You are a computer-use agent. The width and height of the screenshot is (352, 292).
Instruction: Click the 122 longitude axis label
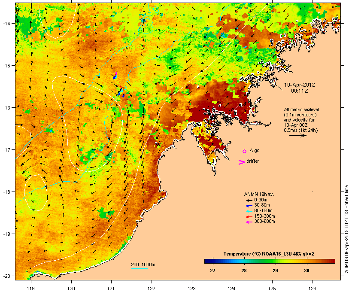tap(152, 289)
